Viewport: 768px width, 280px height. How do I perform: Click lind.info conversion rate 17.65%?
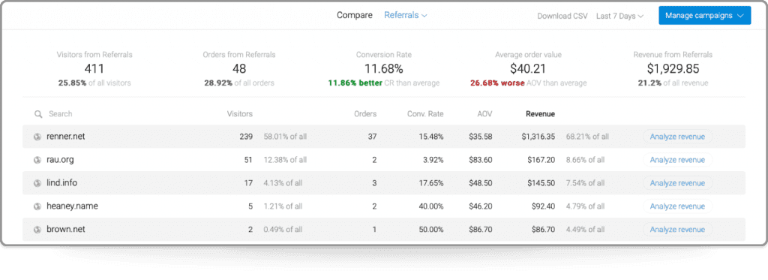(431, 183)
